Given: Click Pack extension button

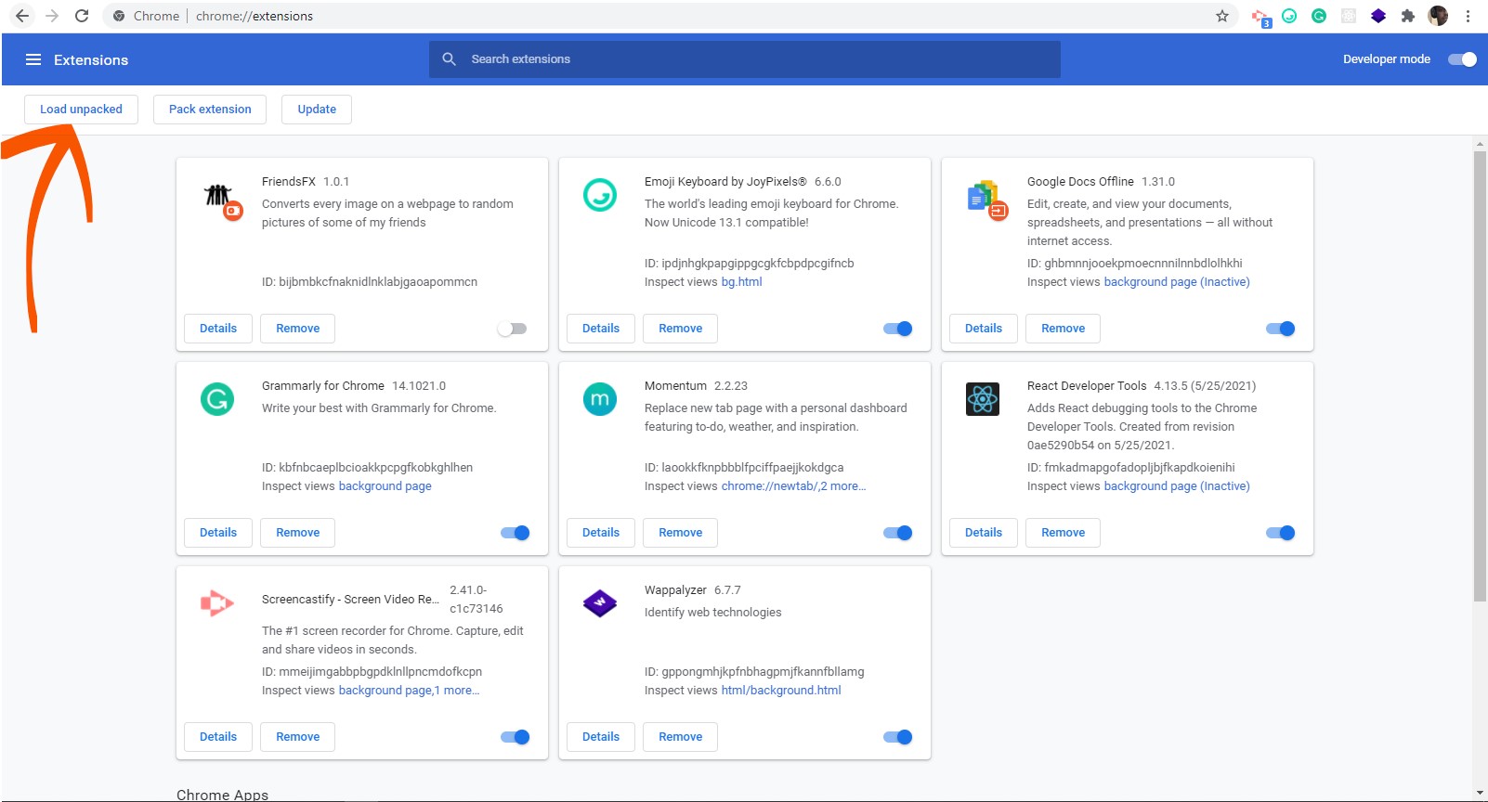Looking at the screenshot, I should [210, 110].
